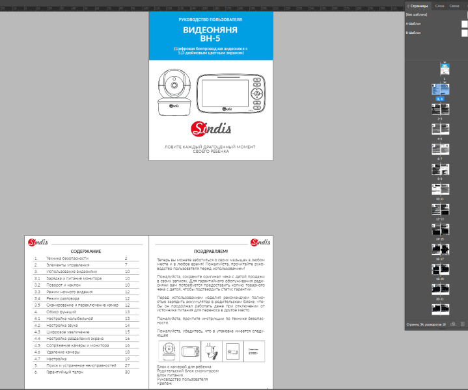This screenshot has height=390, width=468.
Task: Click contents row Зарядка и питание монитора
Action: tap(86, 278)
